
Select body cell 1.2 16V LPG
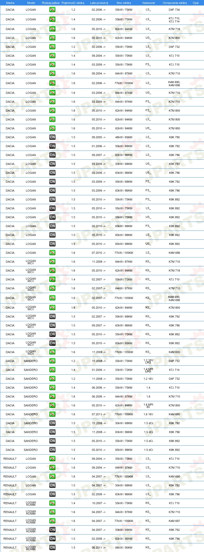(x=148, y=361)
